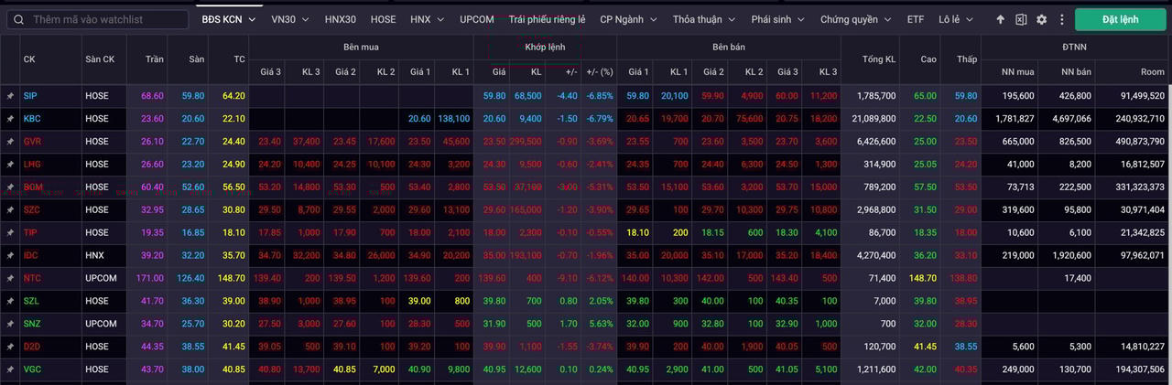Expand the Chứng quyền dropdown
The width and height of the screenshot is (1172, 385).
click(857, 19)
